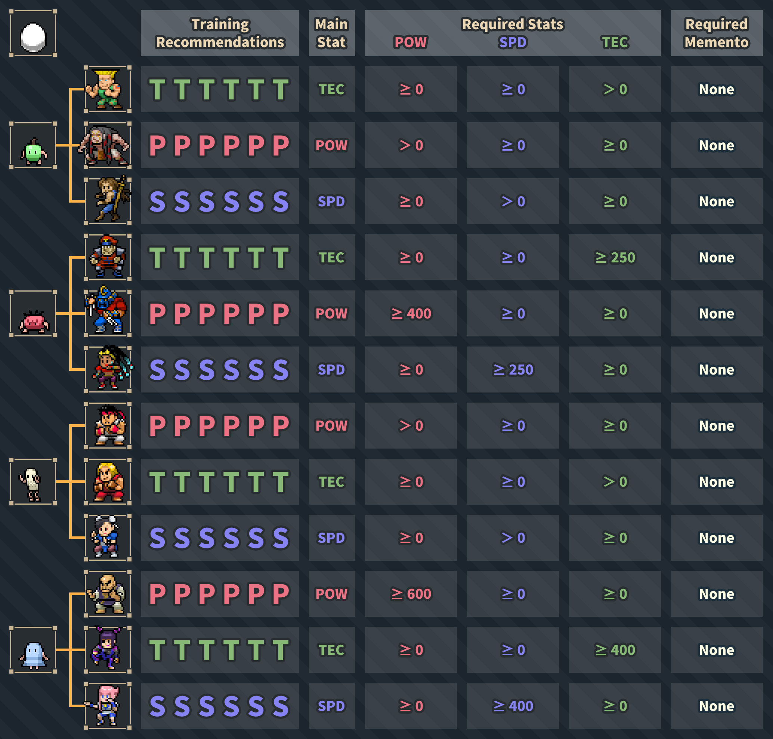Screen dimensions: 773x739
Task: Click the "≥ 250" TEC requirement cell
Action: (x=615, y=258)
